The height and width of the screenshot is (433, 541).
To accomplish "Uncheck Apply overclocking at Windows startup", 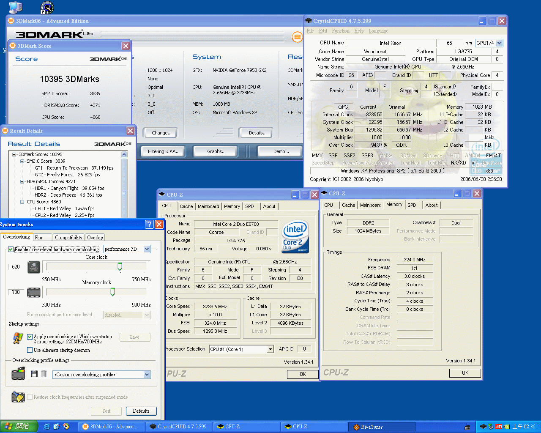I will [30, 337].
